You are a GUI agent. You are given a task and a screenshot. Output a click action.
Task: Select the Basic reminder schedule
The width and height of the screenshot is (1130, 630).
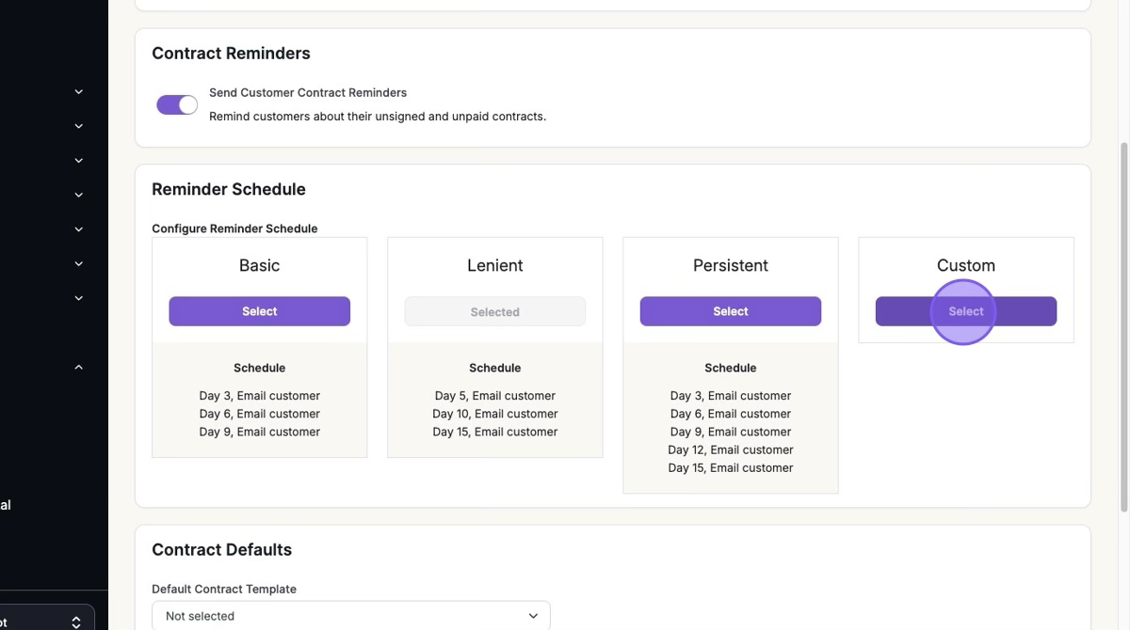pyautogui.click(x=259, y=311)
